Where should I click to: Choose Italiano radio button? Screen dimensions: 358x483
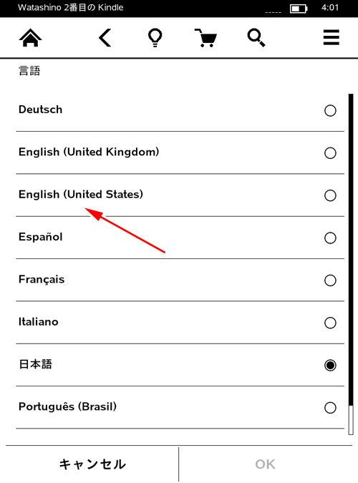tap(330, 323)
